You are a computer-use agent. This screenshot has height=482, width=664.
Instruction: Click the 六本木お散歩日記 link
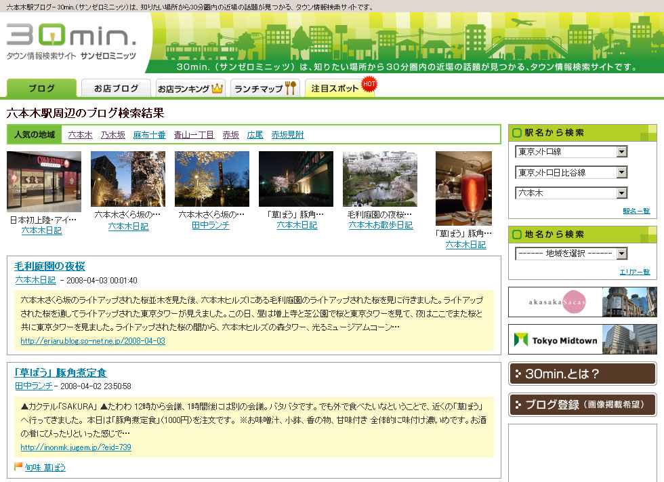click(x=380, y=225)
